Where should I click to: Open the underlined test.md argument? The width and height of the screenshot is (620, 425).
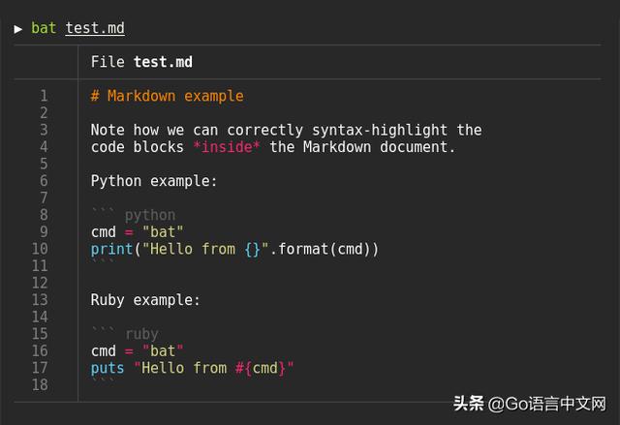pyautogui.click(x=95, y=28)
